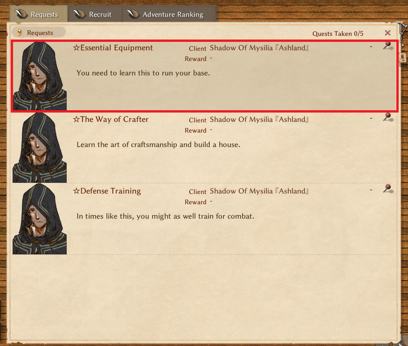Click the Defense Training description text

tap(165, 216)
